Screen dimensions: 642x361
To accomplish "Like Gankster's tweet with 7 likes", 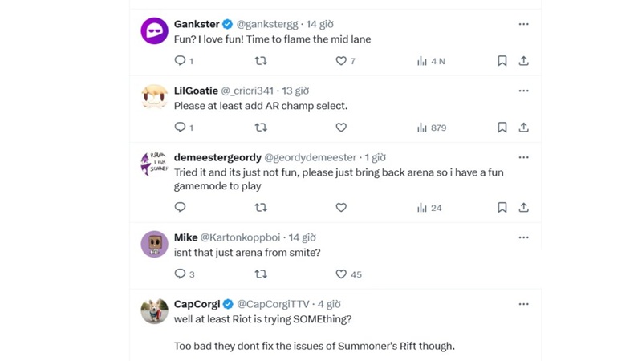I will [341, 61].
